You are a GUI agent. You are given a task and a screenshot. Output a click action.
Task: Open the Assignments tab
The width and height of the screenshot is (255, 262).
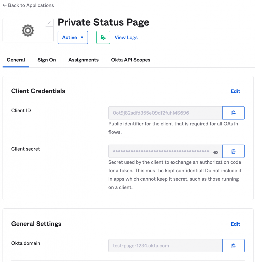pos(83,60)
